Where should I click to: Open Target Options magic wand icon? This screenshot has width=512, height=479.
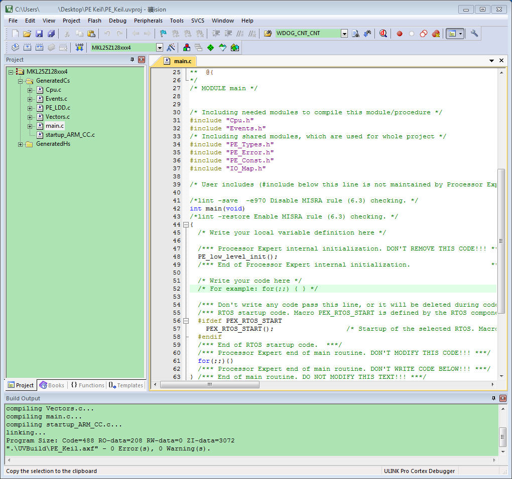click(x=171, y=48)
